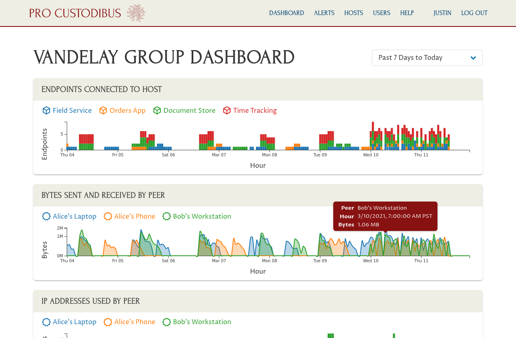
Task: Click the 1.06 MB value in tooltip
Action: click(368, 225)
